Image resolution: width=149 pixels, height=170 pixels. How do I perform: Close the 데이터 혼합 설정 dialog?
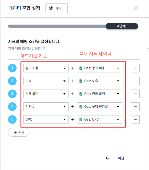[136, 8]
